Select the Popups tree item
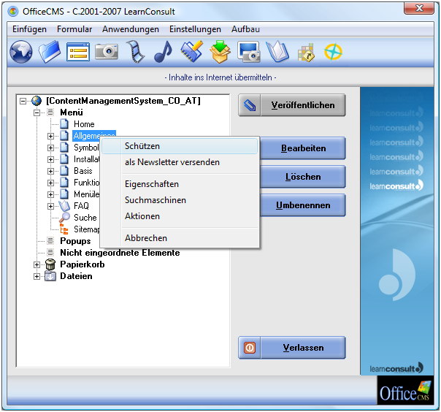 pos(75,241)
